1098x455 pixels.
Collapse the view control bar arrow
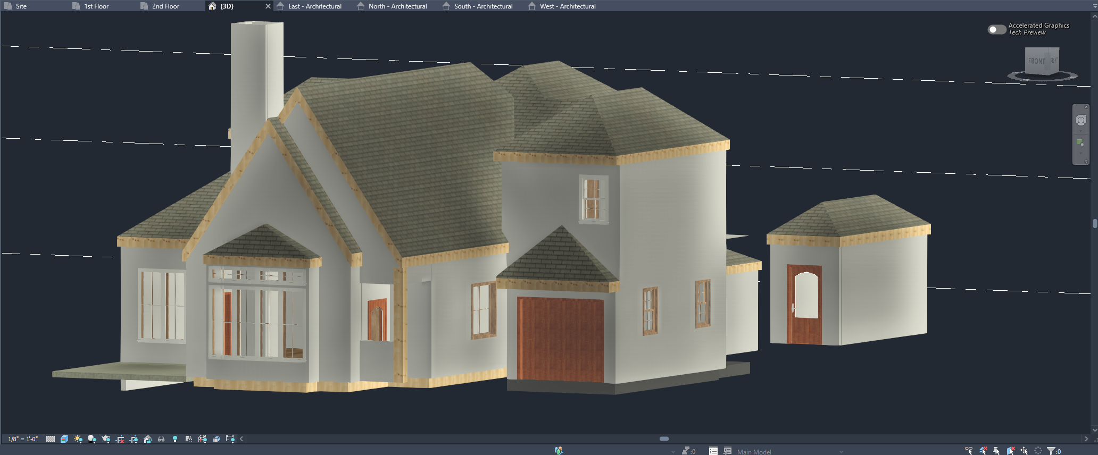click(242, 439)
